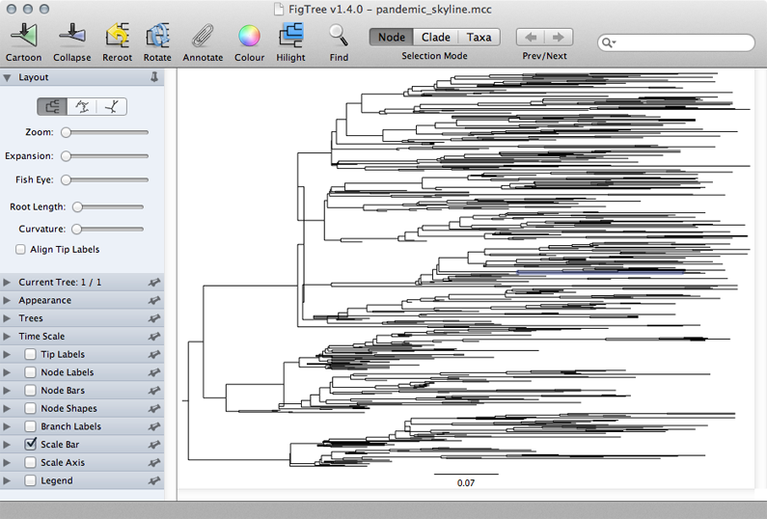Enable the Node Labels checkbox

(x=30, y=372)
